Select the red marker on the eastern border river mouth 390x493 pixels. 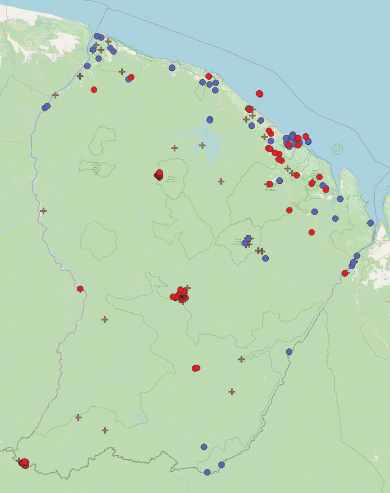pos(345,273)
